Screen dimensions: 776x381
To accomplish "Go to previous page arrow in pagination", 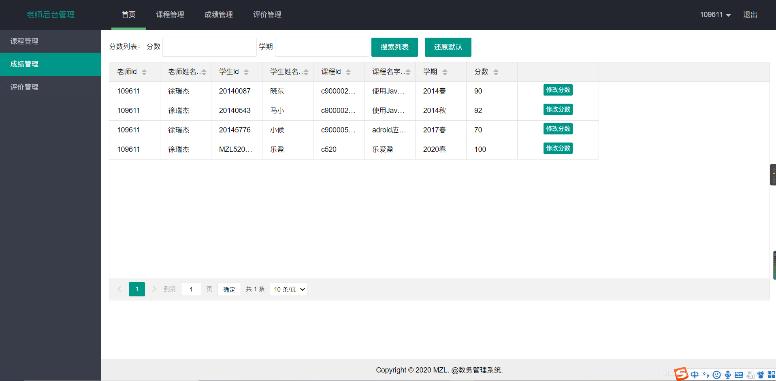I will (119, 289).
